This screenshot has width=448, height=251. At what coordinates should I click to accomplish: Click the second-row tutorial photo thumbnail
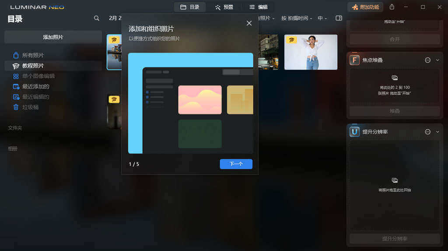(114, 112)
